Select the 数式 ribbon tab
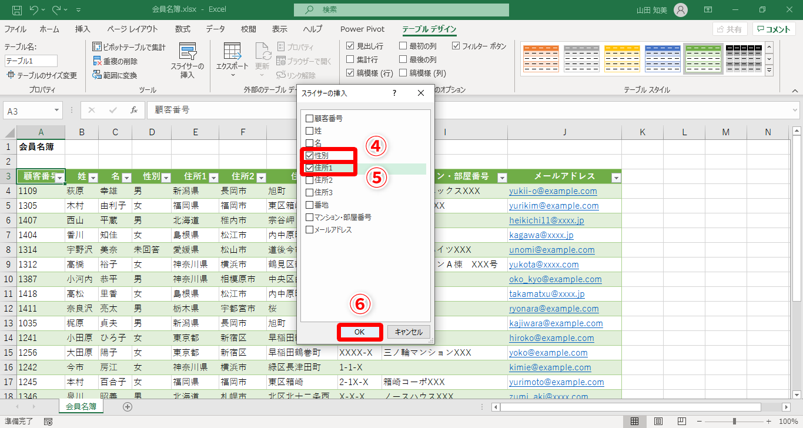Viewport: 803px width, 428px height. click(183, 29)
